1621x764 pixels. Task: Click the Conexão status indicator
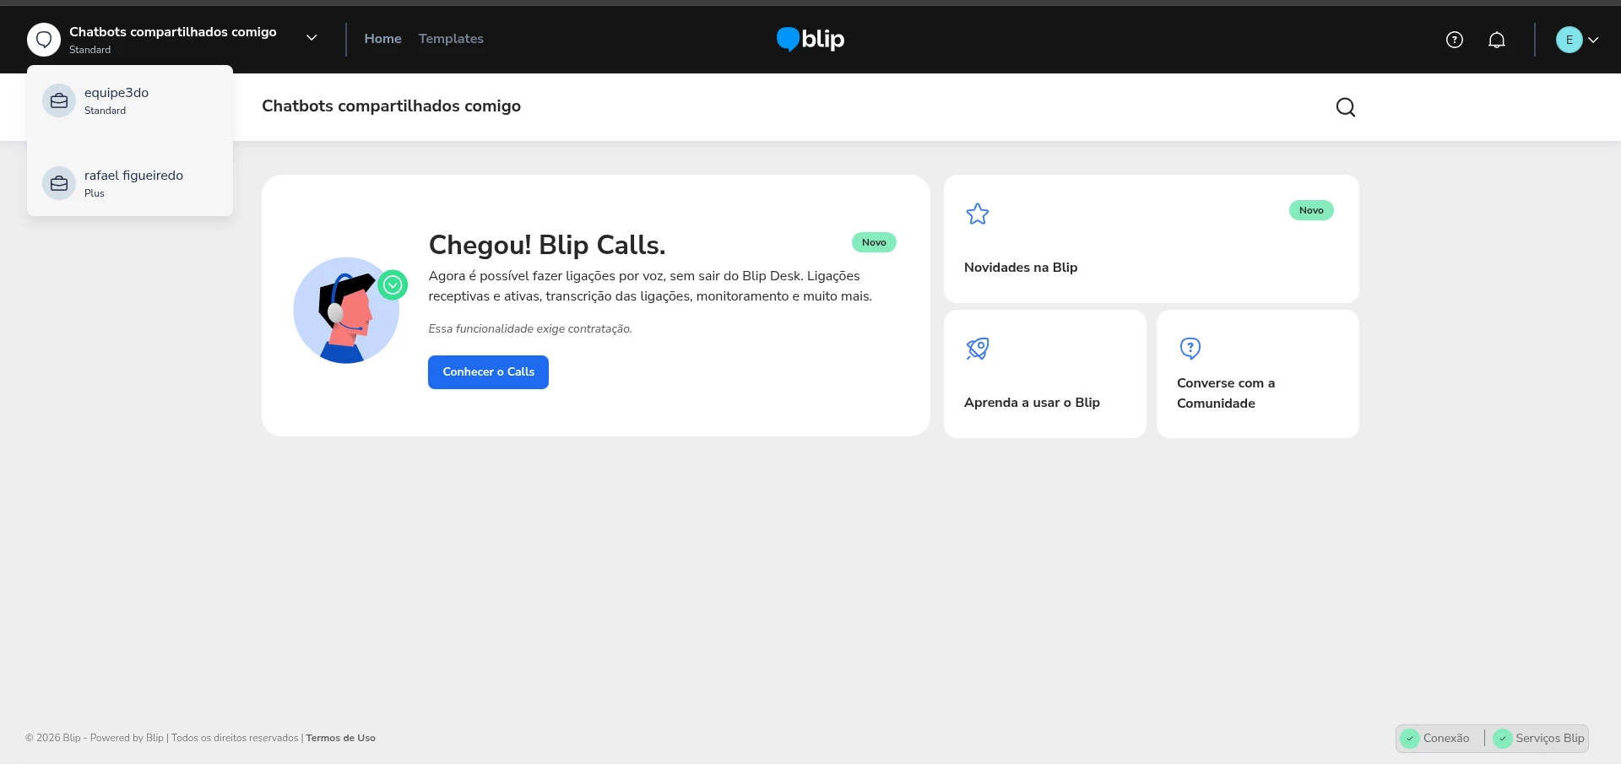click(1435, 739)
